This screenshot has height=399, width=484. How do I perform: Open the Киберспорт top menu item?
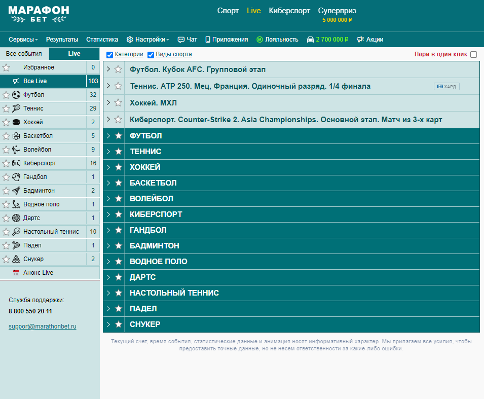tap(289, 11)
